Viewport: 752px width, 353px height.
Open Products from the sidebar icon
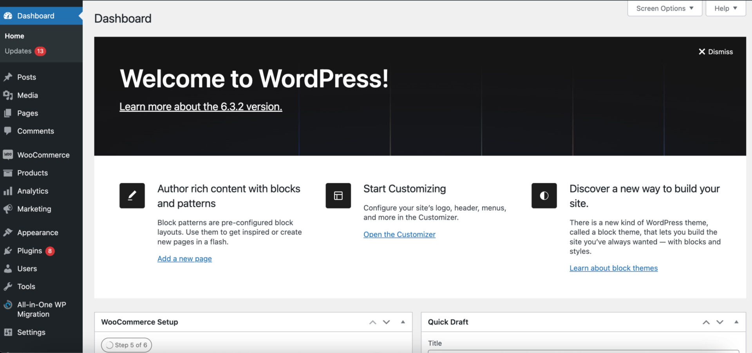point(8,173)
